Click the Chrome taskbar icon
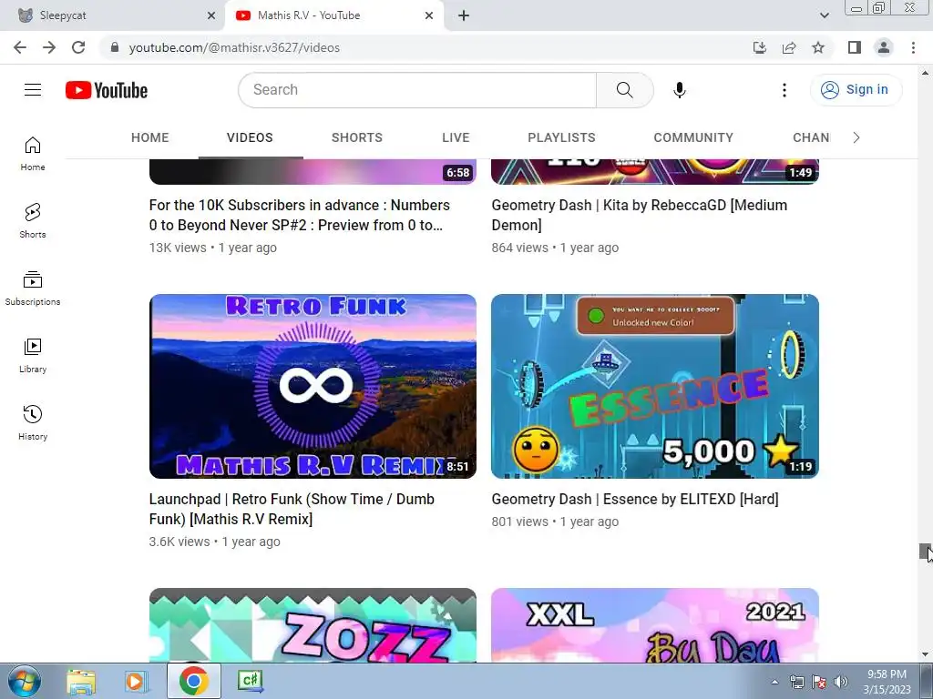This screenshot has height=699, width=933. click(x=193, y=682)
